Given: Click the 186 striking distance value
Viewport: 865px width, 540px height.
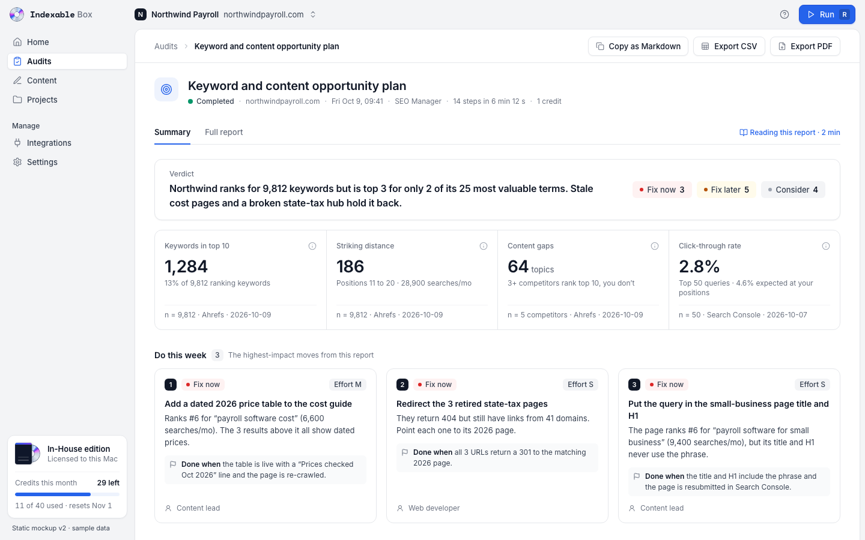Looking at the screenshot, I should (x=350, y=266).
